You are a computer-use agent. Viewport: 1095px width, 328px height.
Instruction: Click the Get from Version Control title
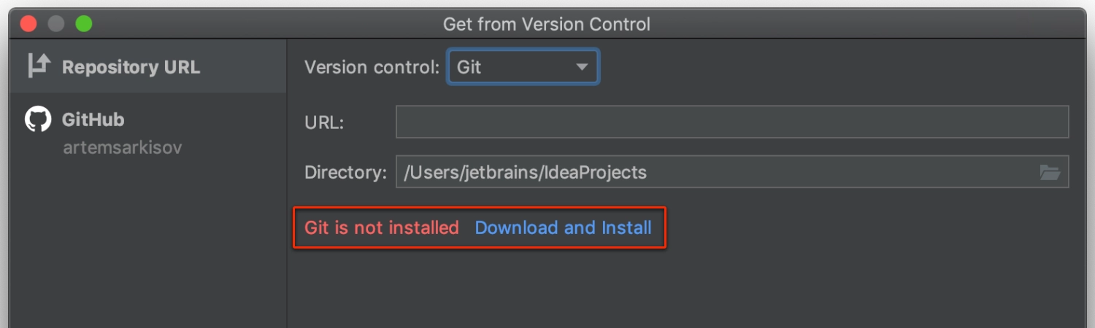[547, 24]
